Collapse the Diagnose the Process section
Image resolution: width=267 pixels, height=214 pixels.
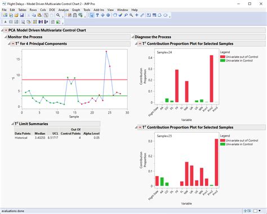point(133,37)
